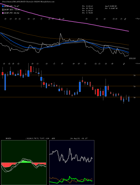The image size is (140, 185).
Task: Click the white price spike peak on EMA chart
Action: [x=60, y=34]
